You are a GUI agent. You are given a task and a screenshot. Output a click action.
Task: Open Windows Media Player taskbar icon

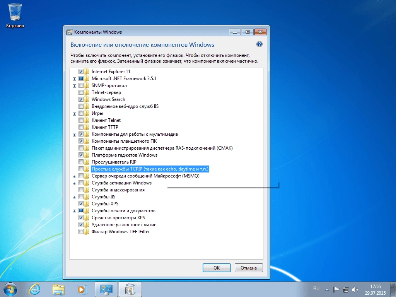click(82, 289)
